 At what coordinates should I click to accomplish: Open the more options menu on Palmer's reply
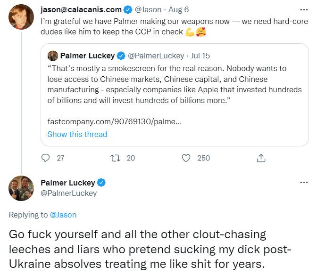pyautogui.click(x=304, y=183)
